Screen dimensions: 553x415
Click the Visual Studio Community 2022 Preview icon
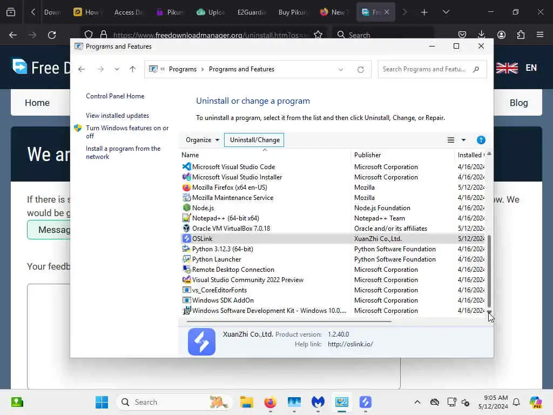tap(186, 279)
